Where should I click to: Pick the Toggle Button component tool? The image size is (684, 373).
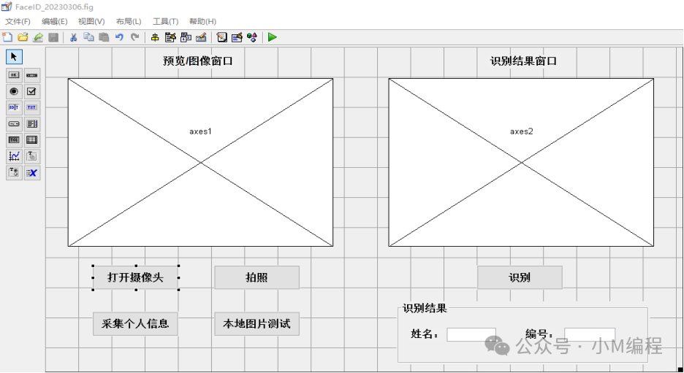[14, 140]
